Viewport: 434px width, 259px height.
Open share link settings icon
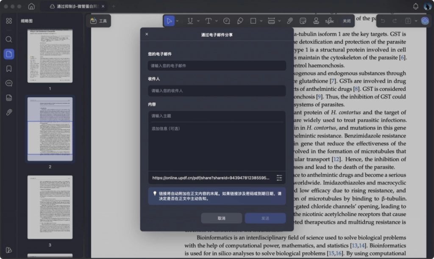click(x=279, y=178)
